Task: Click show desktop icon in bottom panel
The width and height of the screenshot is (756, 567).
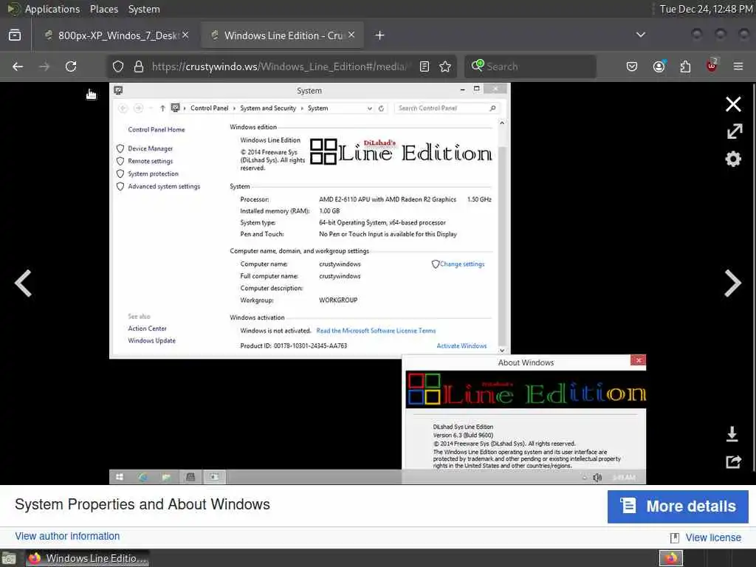Action: pyautogui.click(x=9, y=559)
